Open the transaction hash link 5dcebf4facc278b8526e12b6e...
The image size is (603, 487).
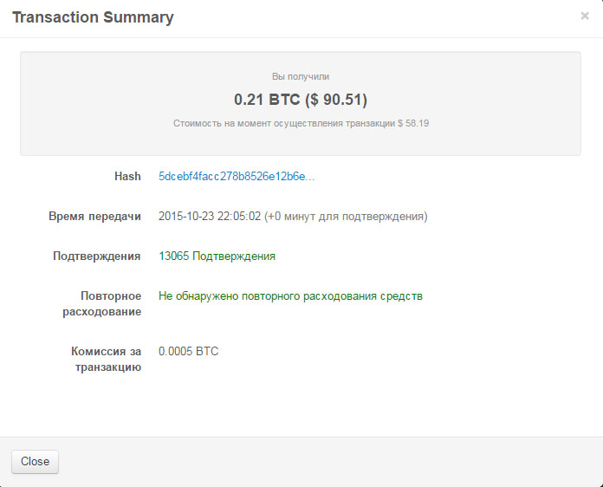[x=237, y=177]
